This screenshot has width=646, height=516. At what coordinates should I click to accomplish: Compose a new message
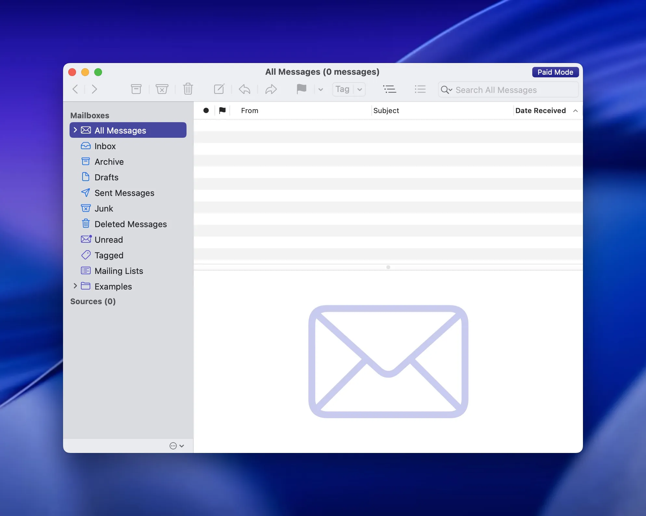click(219, 89)
